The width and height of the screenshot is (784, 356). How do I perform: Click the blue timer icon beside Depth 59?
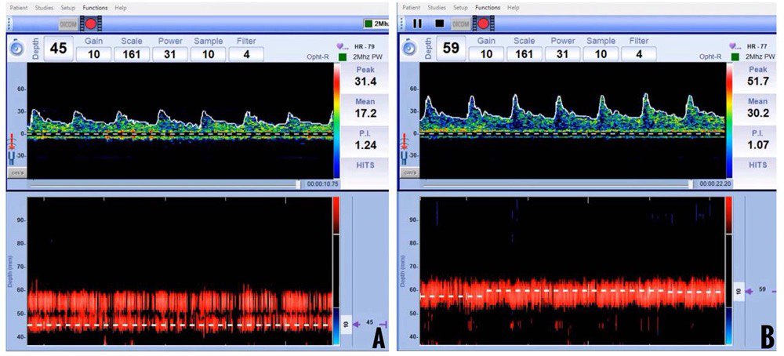pyautogui.click(x=408, y=49)
